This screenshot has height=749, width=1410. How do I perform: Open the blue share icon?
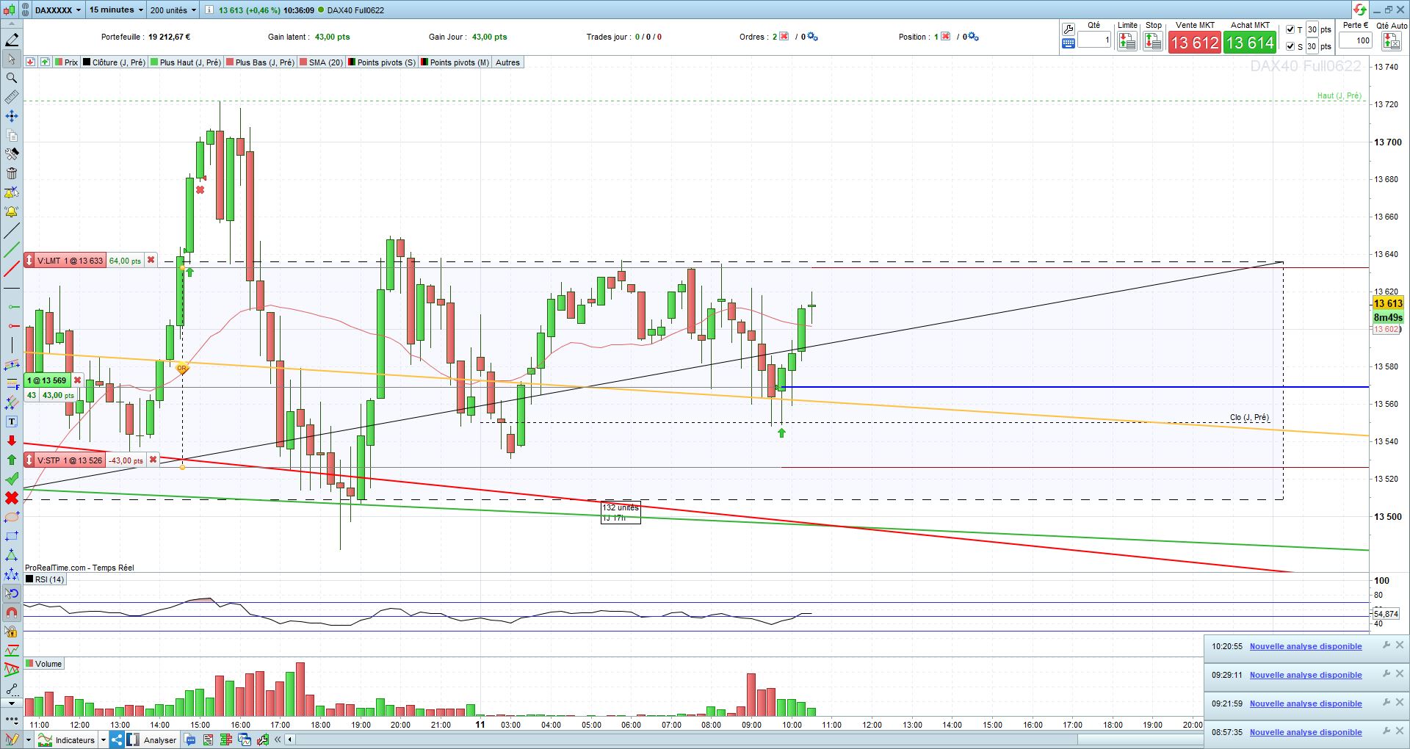point(117,739)
